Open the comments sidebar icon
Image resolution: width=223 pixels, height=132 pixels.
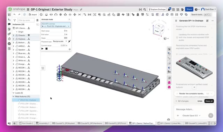[9, 24]
